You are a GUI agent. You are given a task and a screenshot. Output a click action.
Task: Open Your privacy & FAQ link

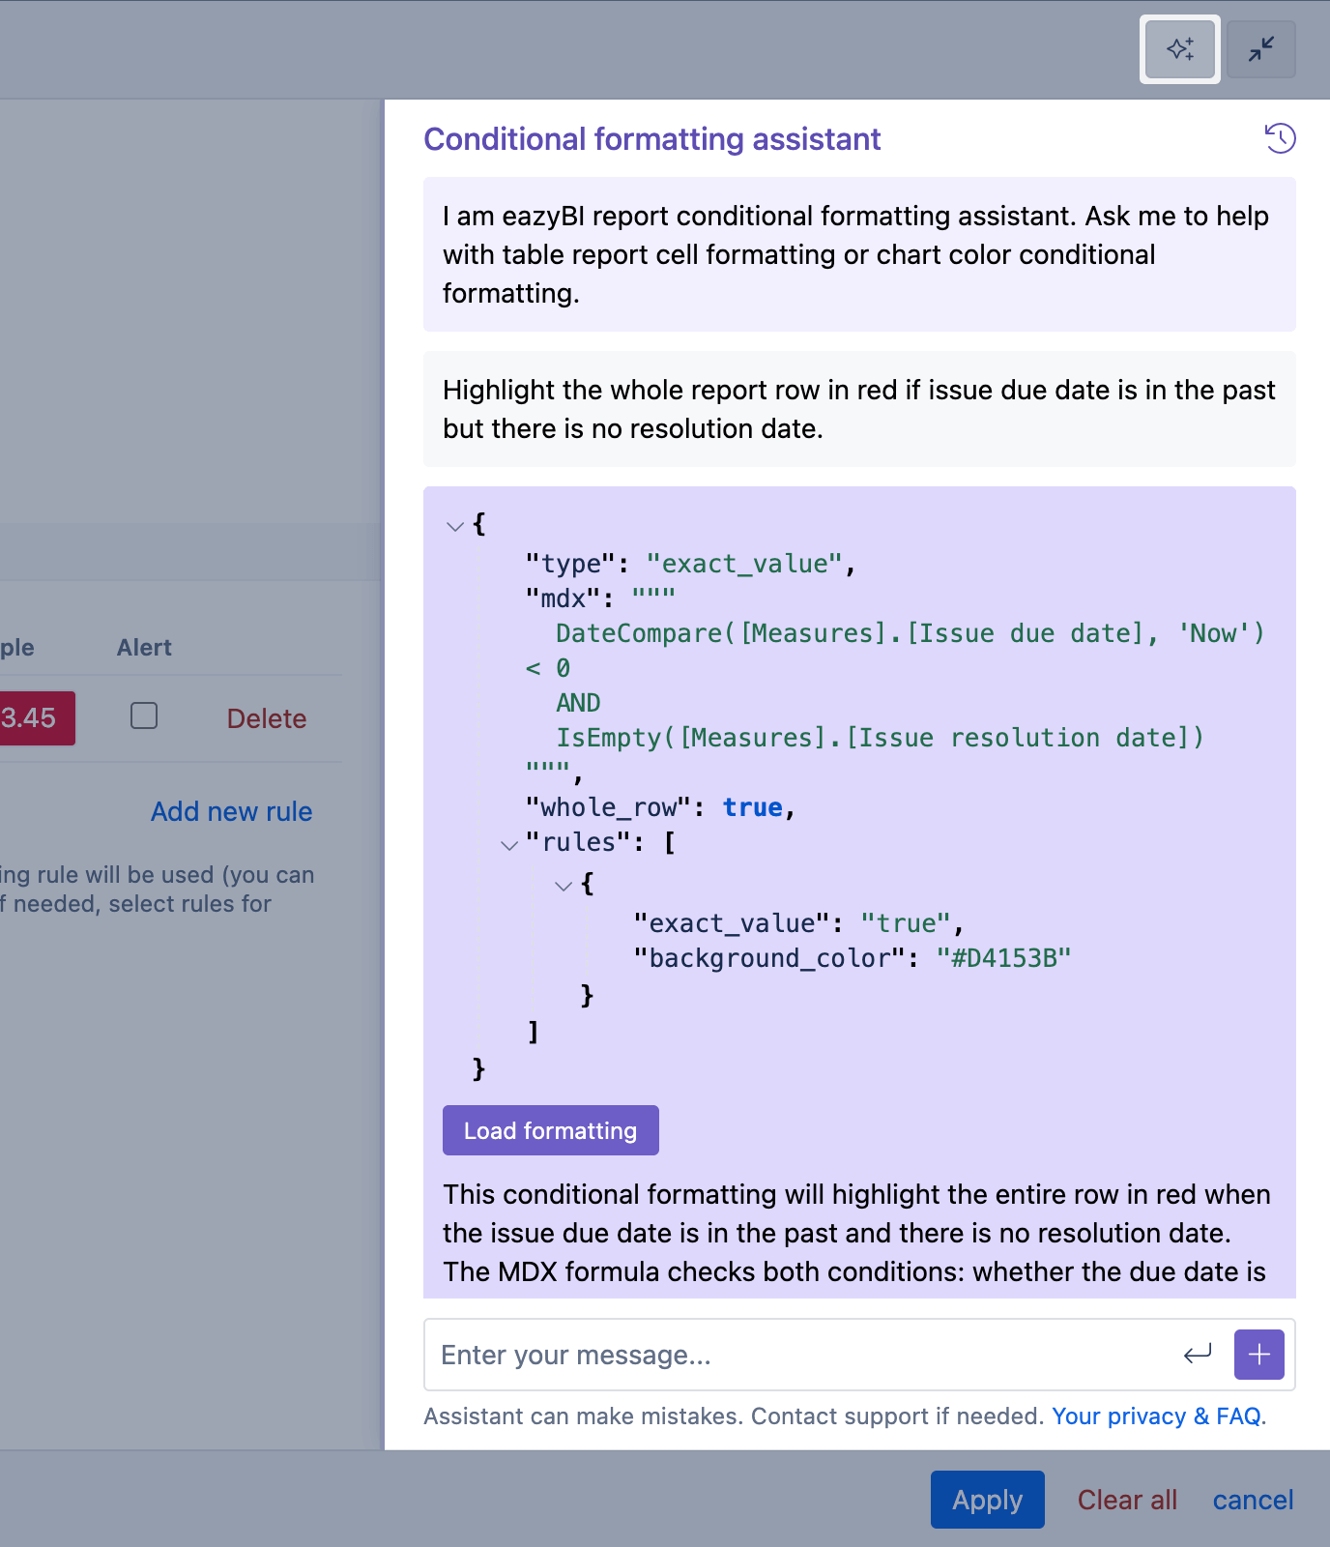pos(1156,1416)
